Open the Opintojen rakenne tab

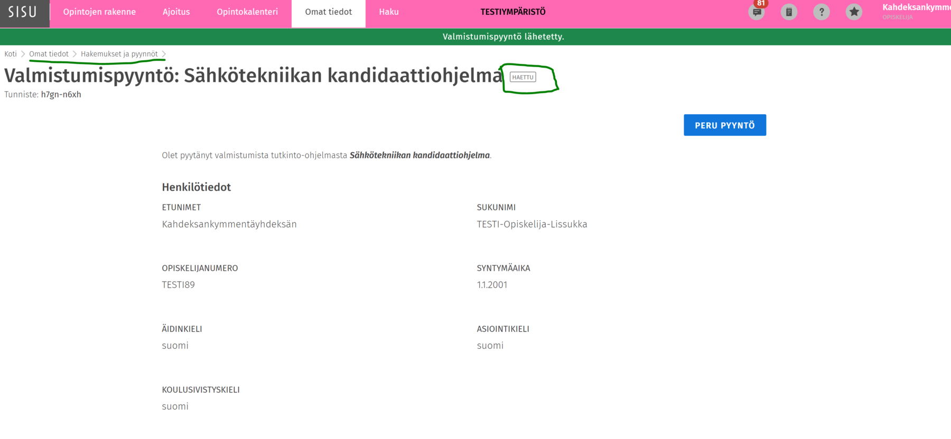click(x=99, y=12)
